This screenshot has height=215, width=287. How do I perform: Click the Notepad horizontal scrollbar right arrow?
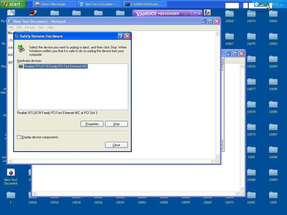point(212,161)
